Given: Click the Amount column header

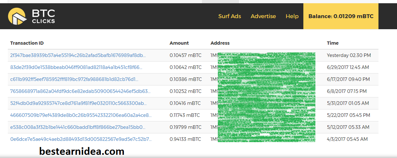Looking at the screenshot, I should coord(179,43).
